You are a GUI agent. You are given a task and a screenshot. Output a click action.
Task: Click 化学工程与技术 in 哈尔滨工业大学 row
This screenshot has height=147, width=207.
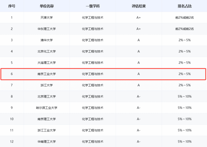click(93, 108)
